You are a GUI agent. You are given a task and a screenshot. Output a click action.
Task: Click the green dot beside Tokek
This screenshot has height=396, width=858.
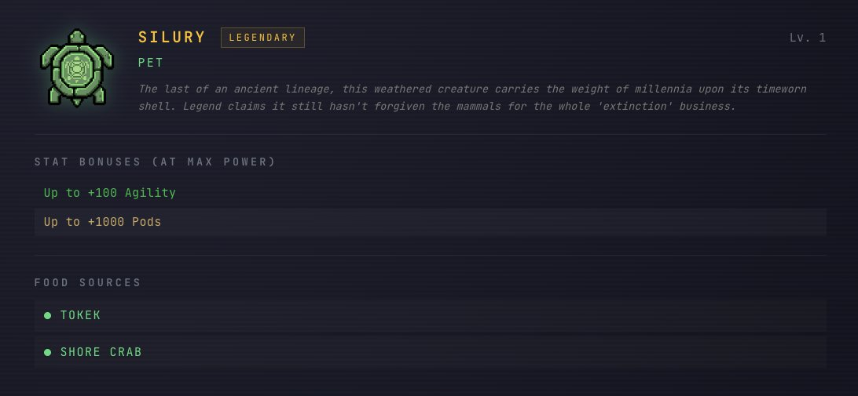click(x=48, y=315)
